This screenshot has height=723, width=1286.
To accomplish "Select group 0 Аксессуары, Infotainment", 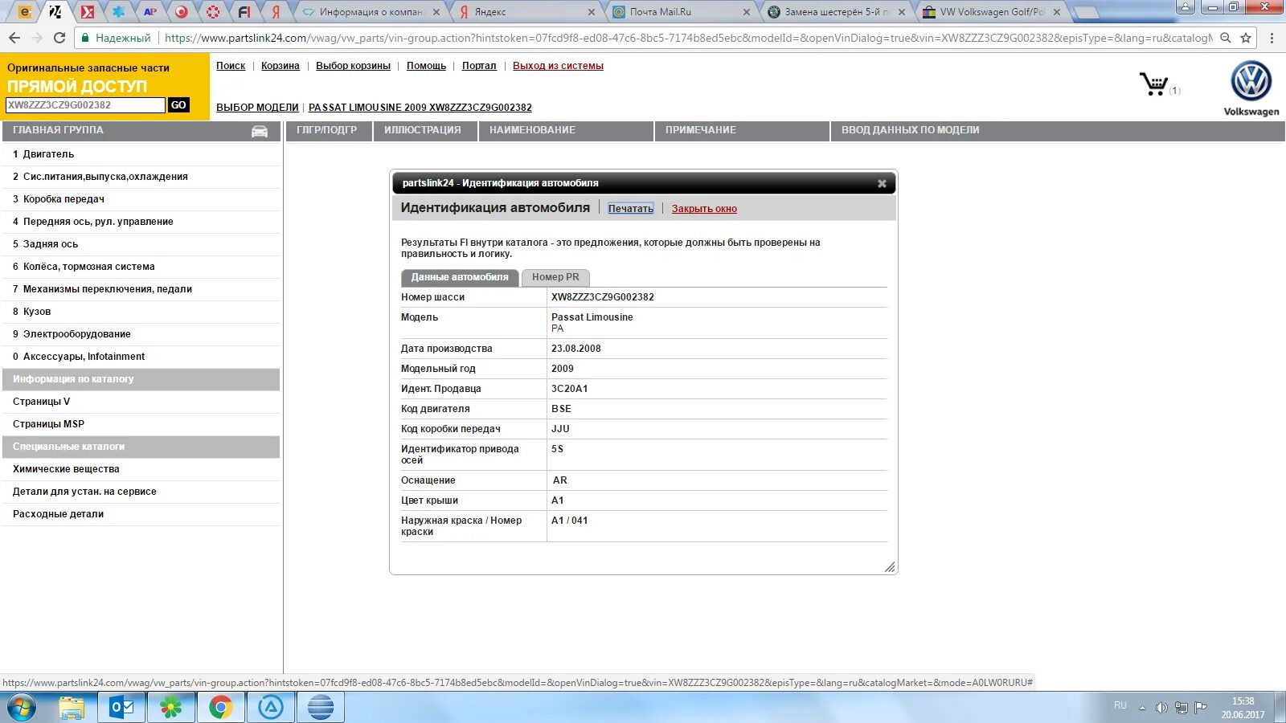I will pos(141,357).
